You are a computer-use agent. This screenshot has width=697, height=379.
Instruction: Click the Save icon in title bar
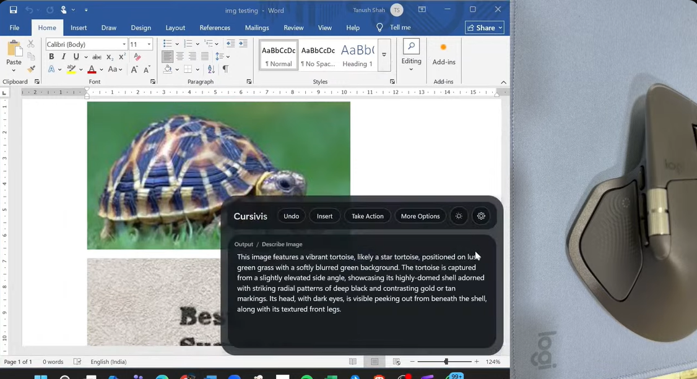pyautogui.click(x=14, y=10)
